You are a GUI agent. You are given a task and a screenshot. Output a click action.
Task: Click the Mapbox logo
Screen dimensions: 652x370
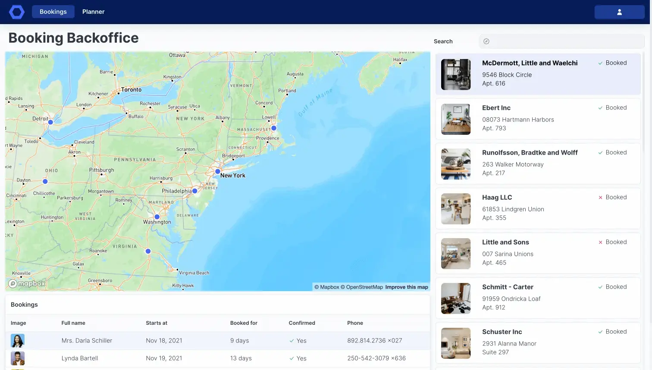tap(27, 283)
